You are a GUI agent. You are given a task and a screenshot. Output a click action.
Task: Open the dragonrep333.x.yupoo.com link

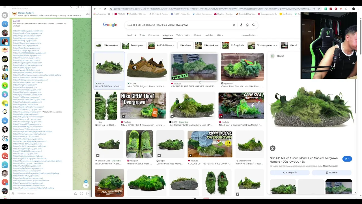coord(28,117)
